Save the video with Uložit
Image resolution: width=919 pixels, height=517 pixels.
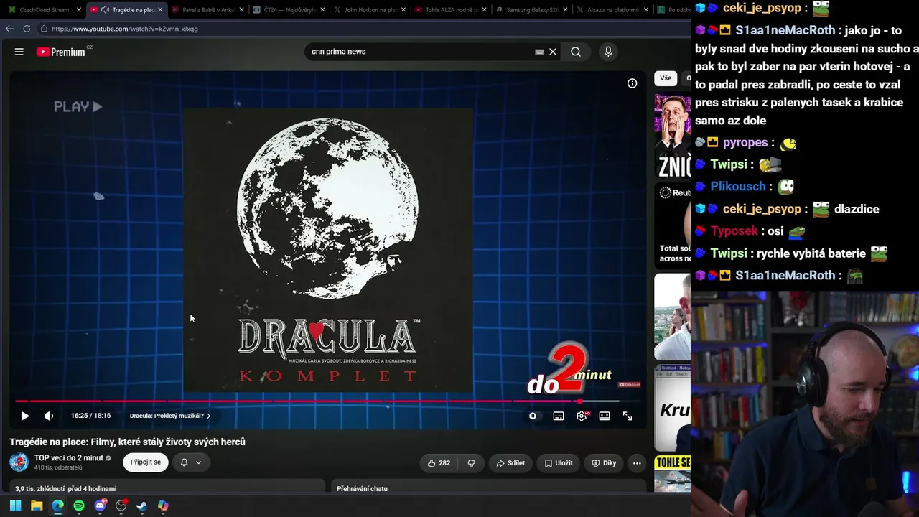pos(558,463)
